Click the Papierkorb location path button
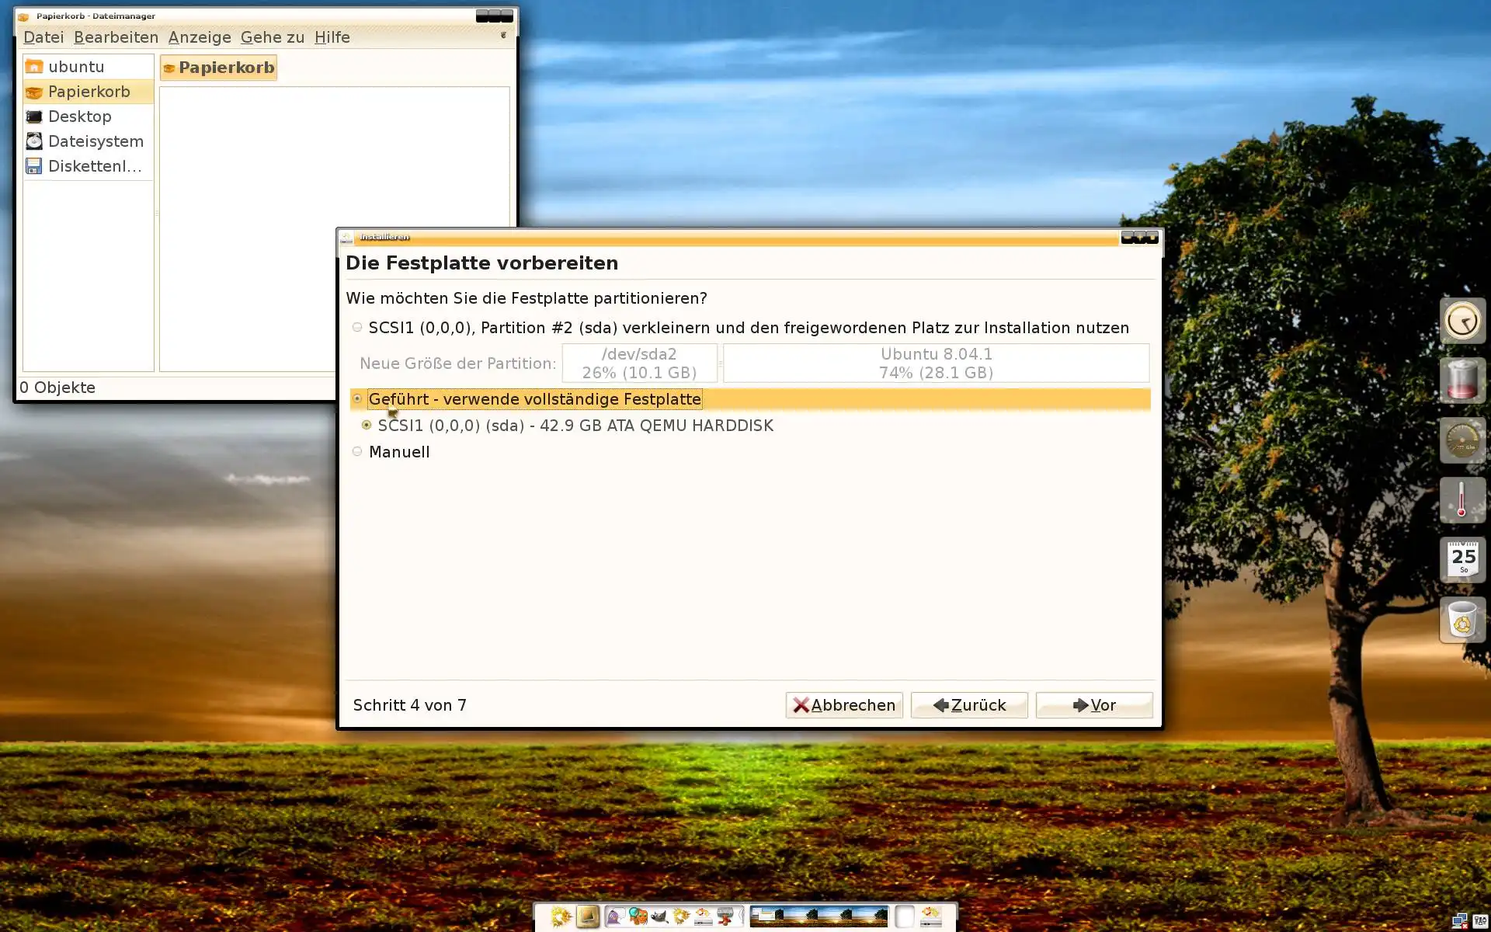Viewport: 1491px width, 932px height. click(218, 68)
